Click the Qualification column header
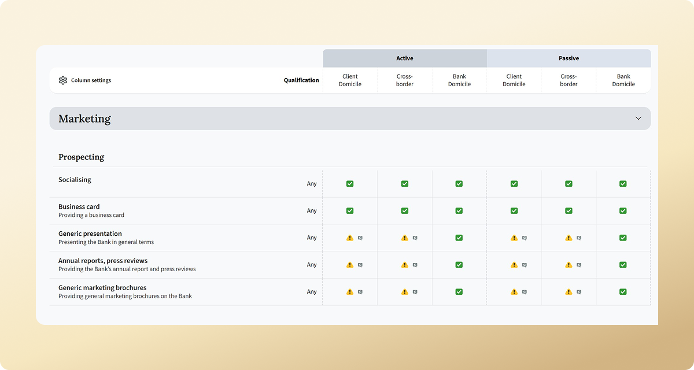Screen dimensions: 694x370 301,80
